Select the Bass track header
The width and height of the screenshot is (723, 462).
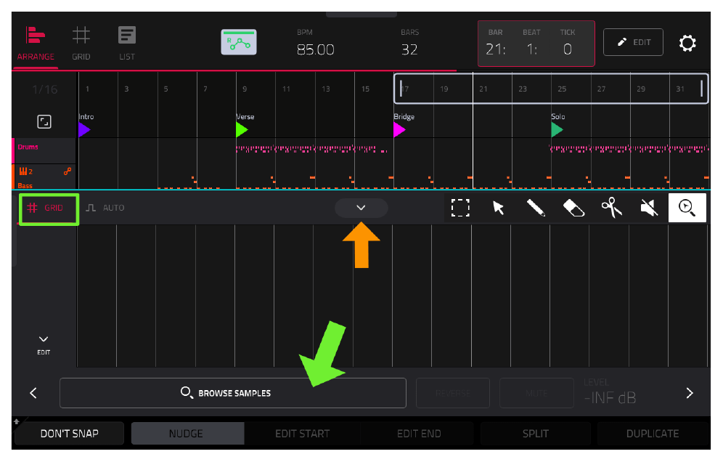pos(44,177)
